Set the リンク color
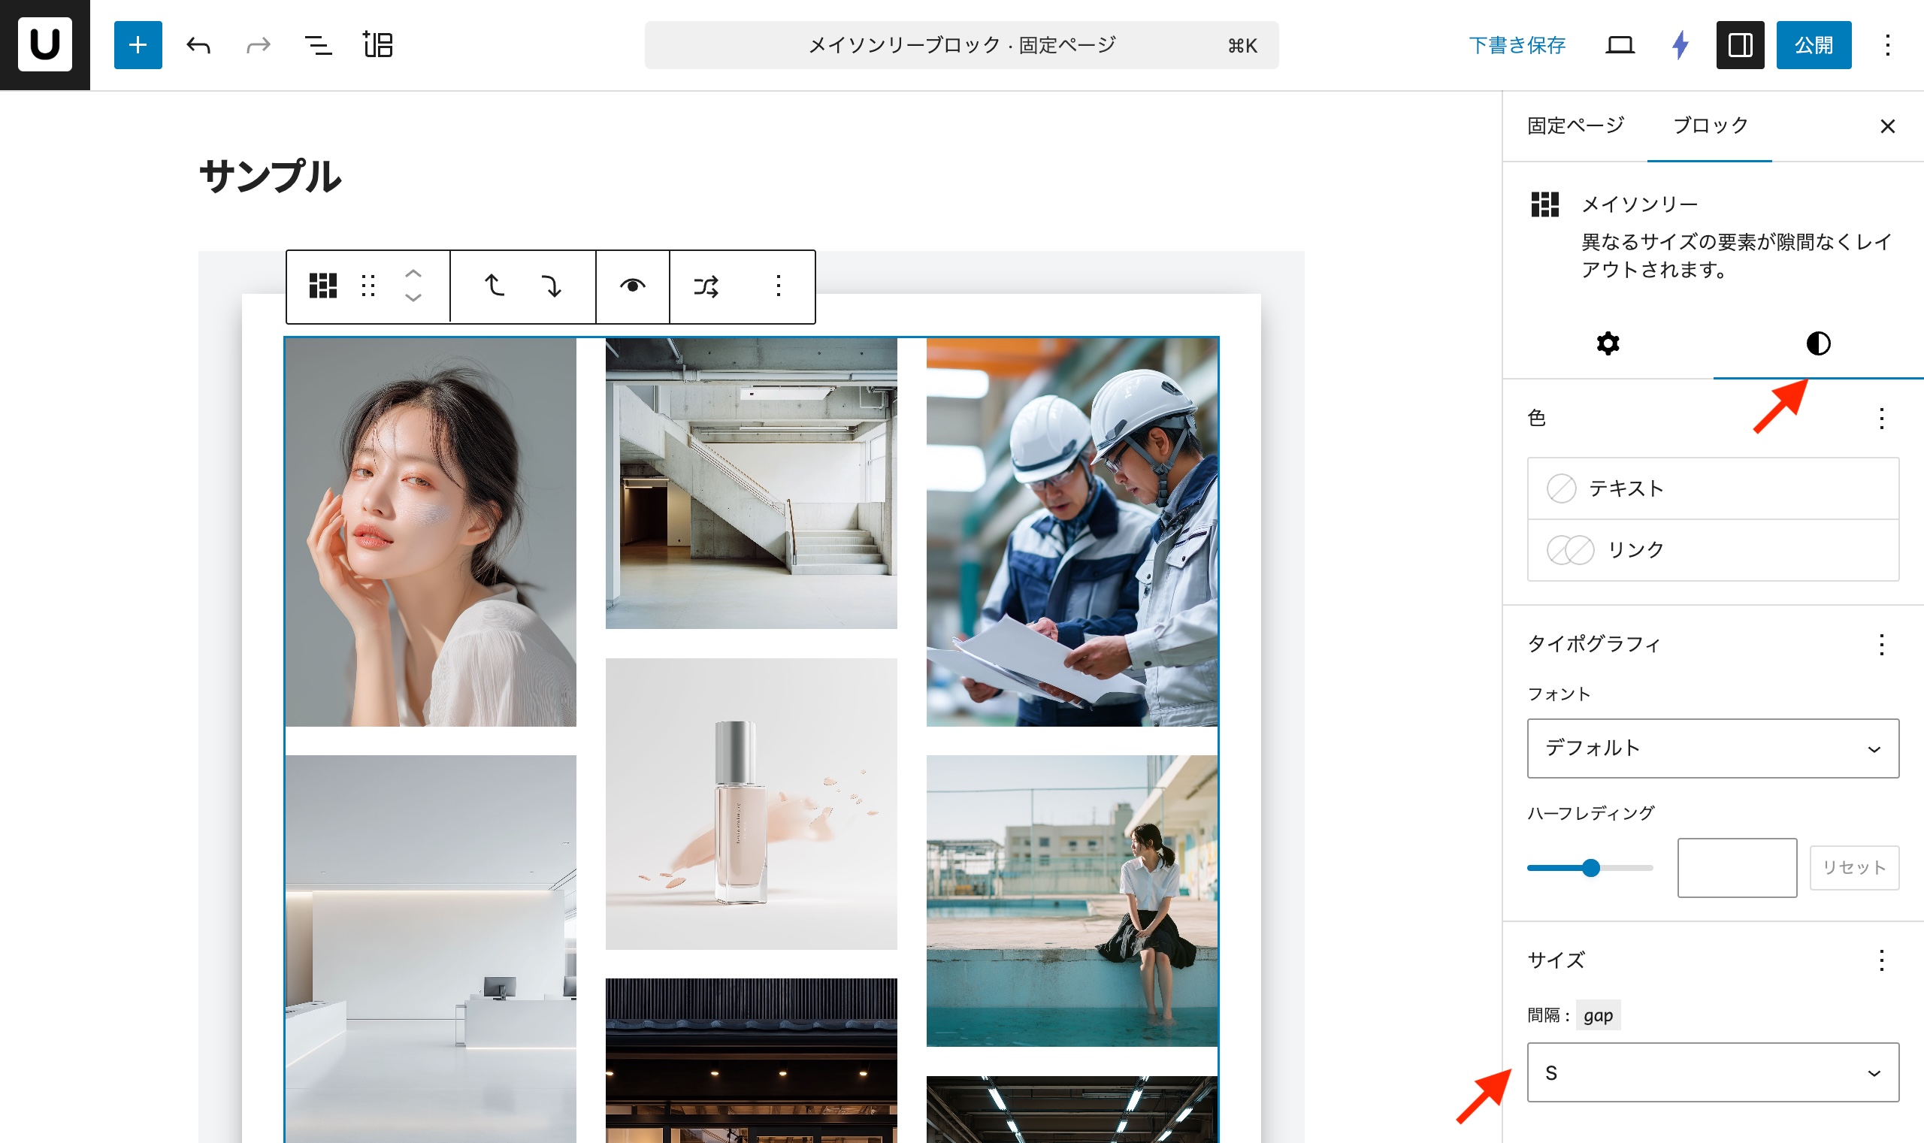This screenshot has height=1143, width=1924. tap(1713, 550)
